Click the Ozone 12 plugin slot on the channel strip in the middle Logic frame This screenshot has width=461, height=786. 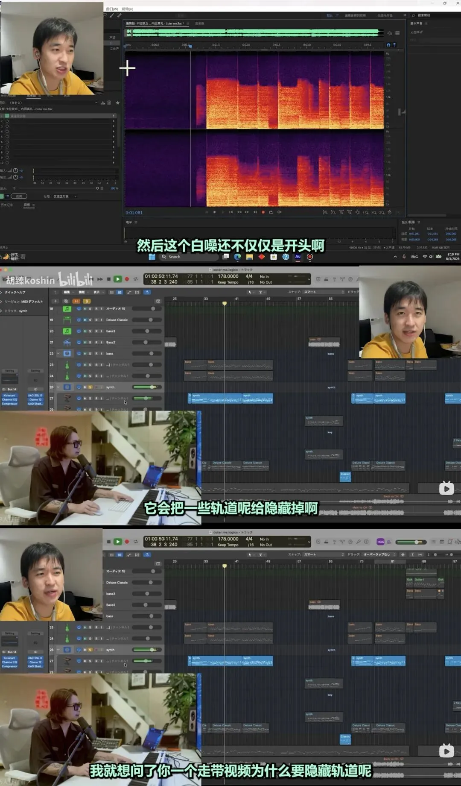[35, 399]
